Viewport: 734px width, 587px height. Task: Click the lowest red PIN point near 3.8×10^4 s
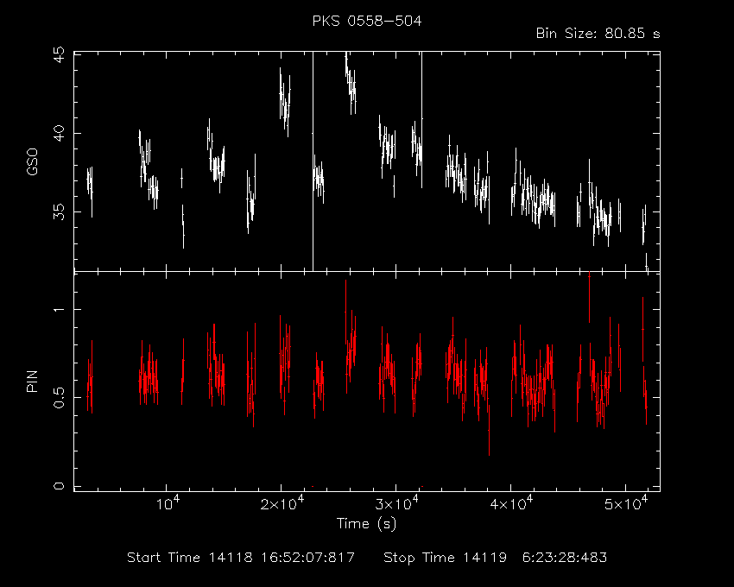(x=489, y=430)
